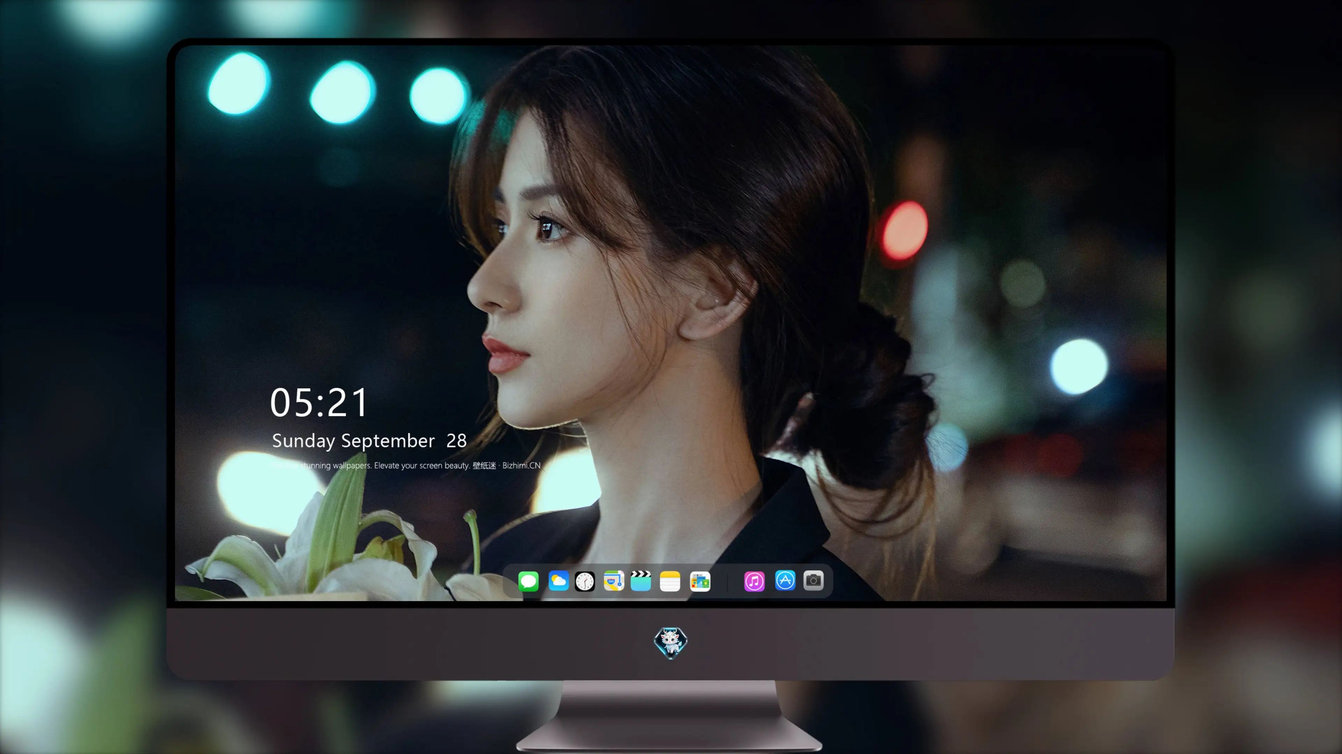Image resolution: width=1342 pixels, height=754 pixels.
Task: Open the Clock app icon
Action: (585, 581)
